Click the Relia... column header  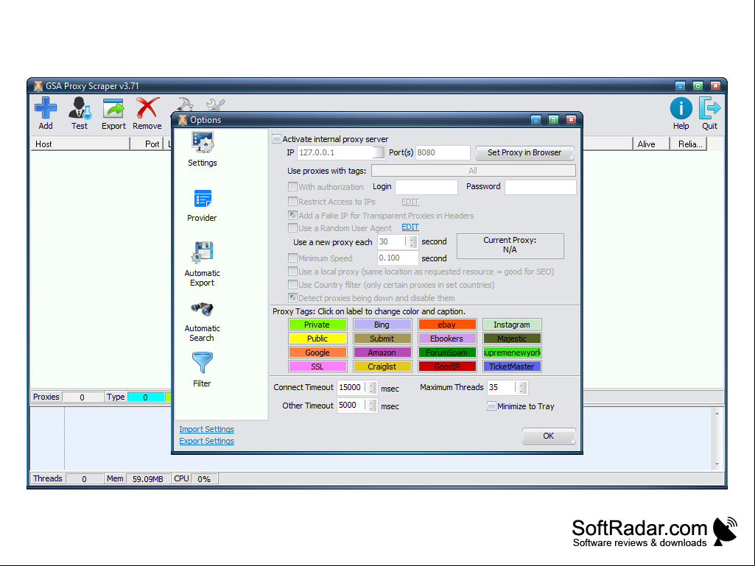click(x=689, y=144)
